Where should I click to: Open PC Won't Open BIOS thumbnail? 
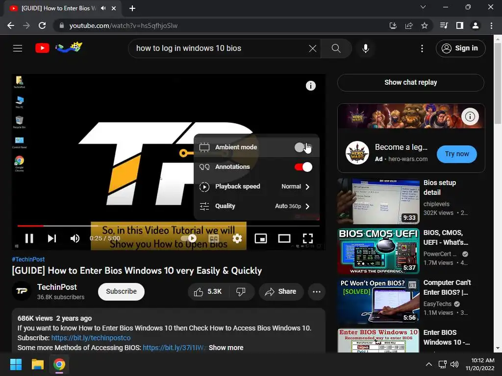click(378, 301)
